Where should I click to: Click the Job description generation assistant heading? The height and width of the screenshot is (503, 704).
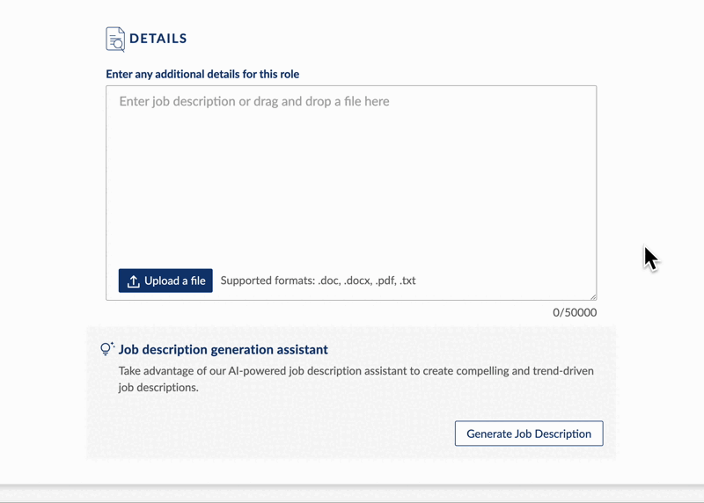224,349
